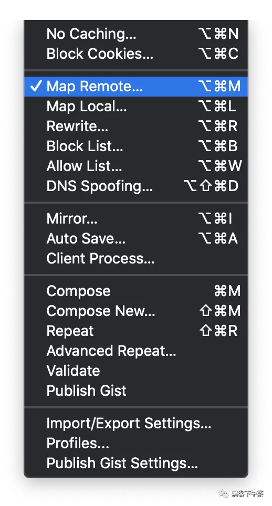Open No Caching settings
This screenshot has height=506, width=272.
[136, 34]
